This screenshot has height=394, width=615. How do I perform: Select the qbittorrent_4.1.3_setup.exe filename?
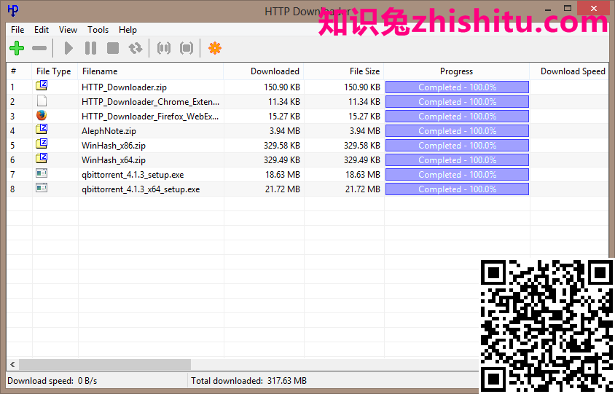(x=133, y=175)
